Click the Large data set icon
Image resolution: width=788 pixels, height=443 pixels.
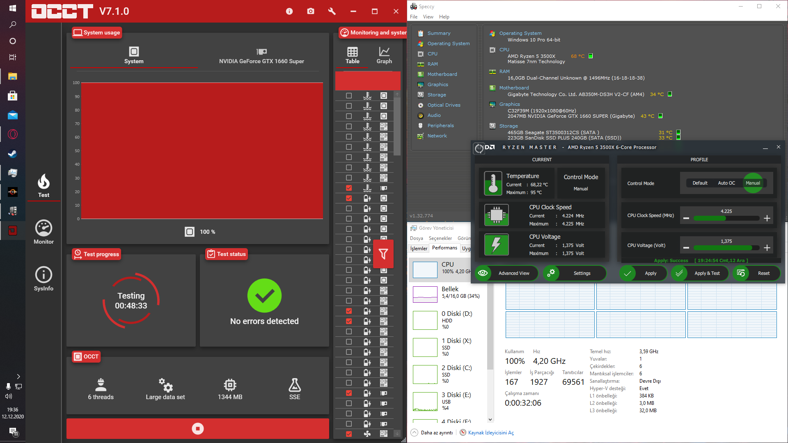point(165,385)
